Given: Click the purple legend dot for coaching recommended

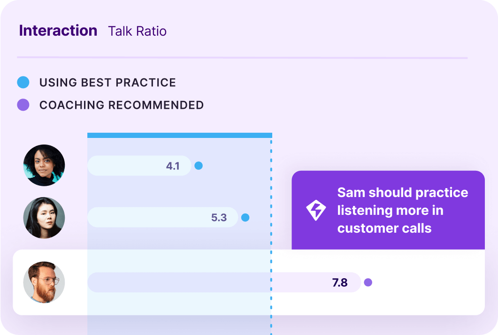Looking at the screenshot, I should click(23, 105).
